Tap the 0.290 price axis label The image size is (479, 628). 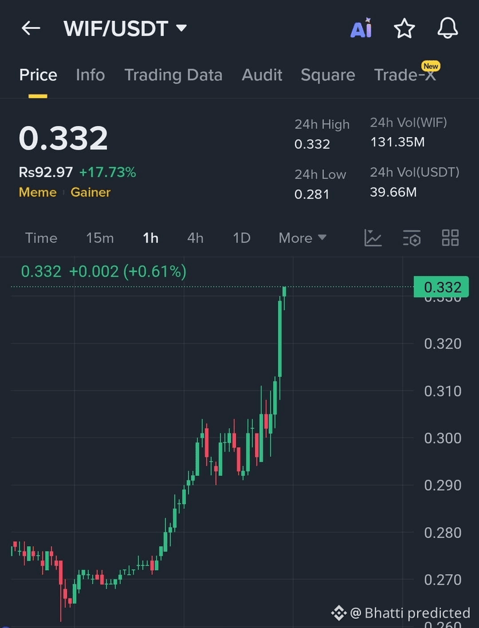pyautogui.click(x=443, y=486)
